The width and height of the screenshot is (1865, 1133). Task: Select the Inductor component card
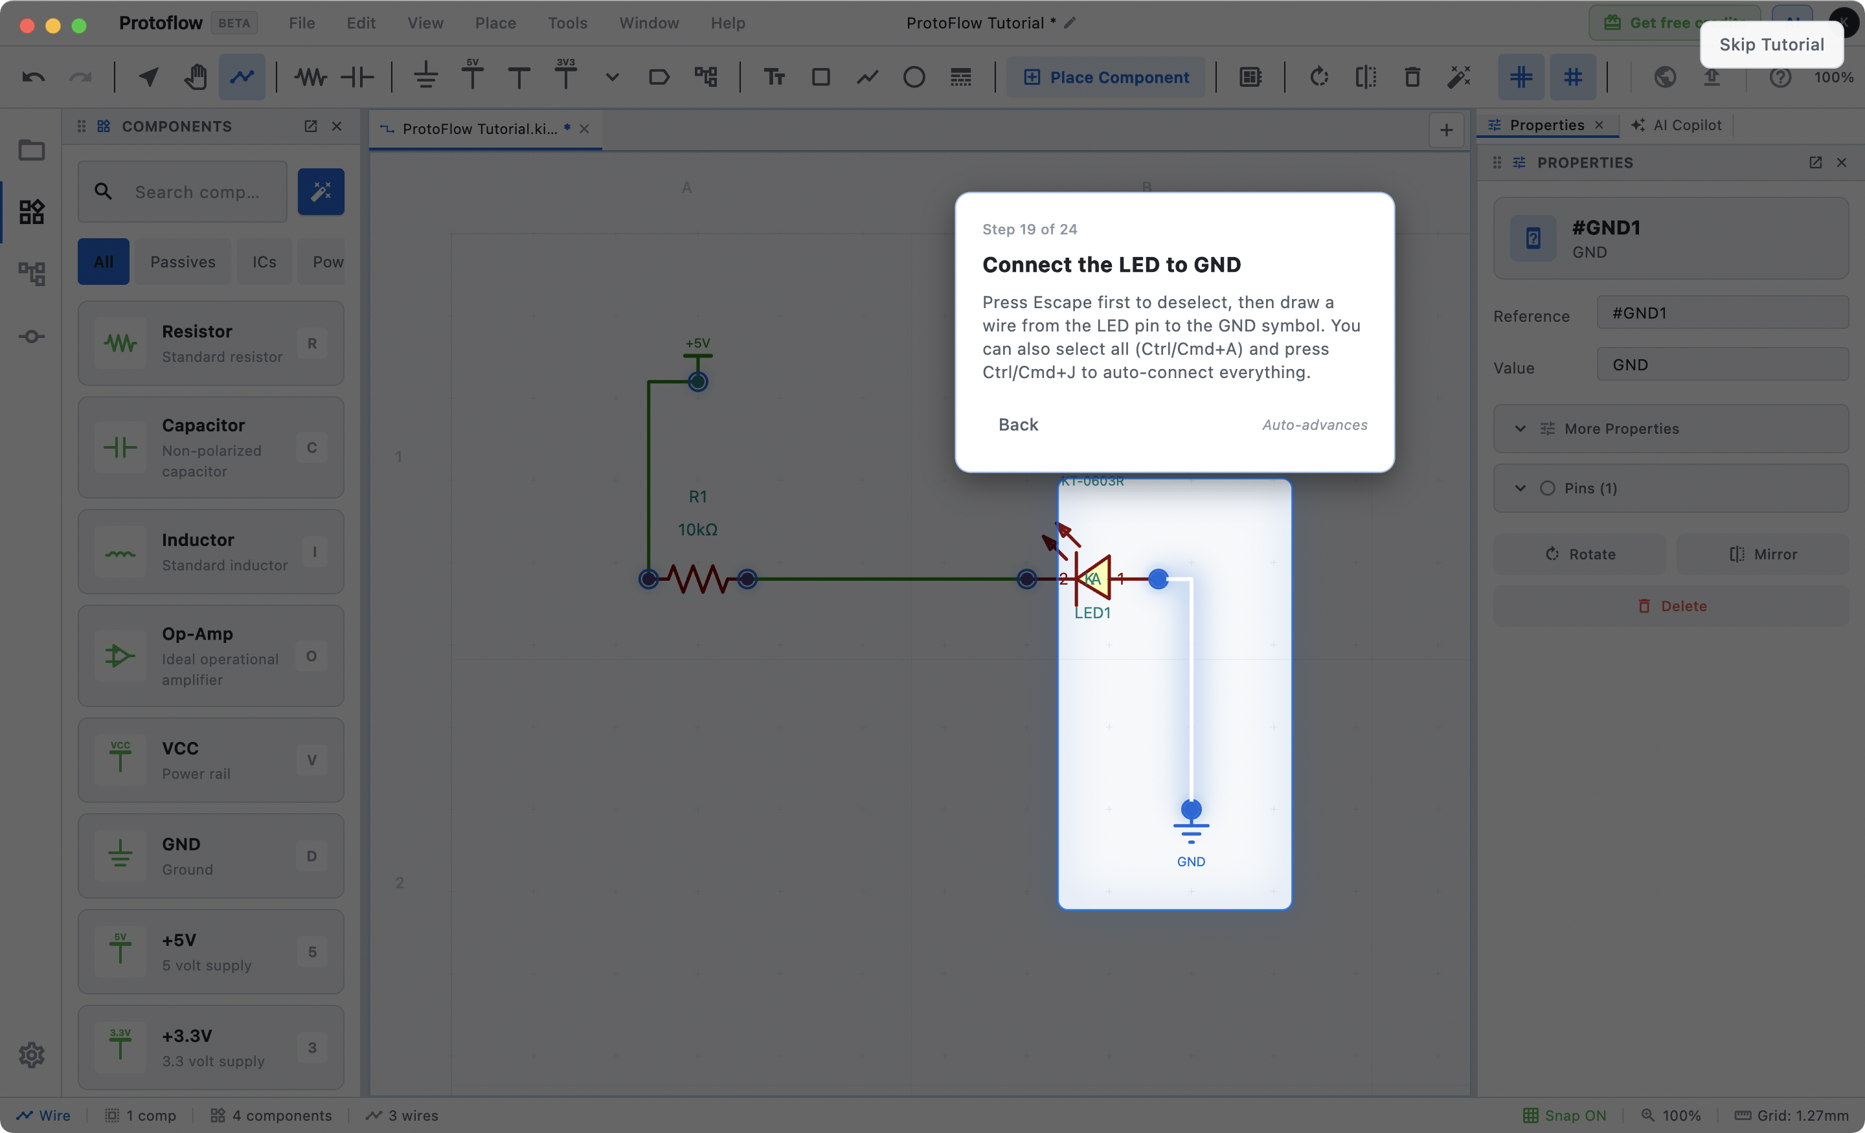(210, 552)
